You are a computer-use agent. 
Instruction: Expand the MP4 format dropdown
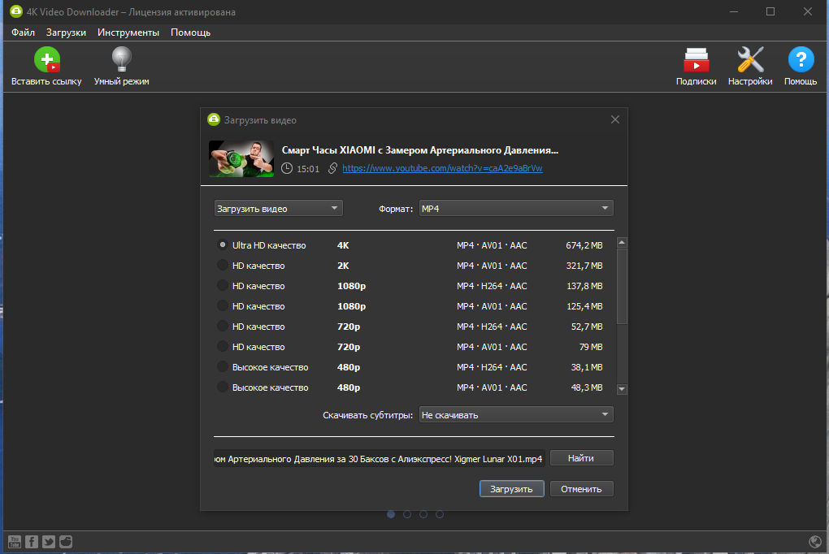[515, 209]
